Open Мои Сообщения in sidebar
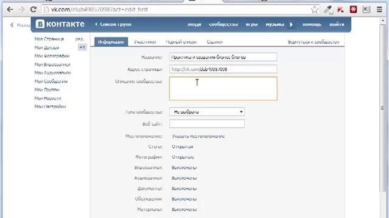 tap(51, 81)
